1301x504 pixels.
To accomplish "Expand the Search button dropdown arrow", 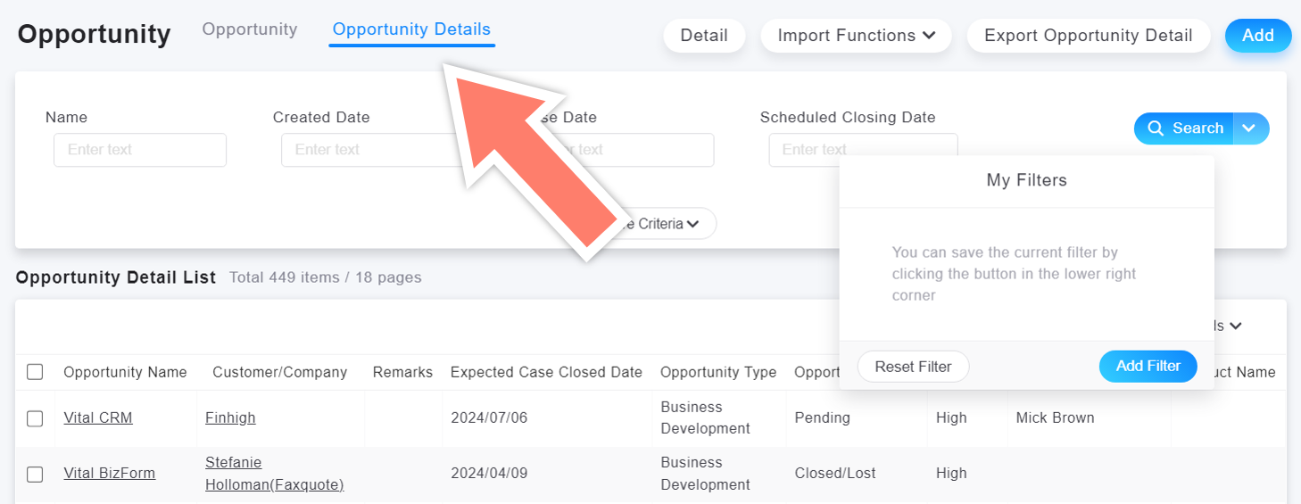I will (x=1250, y=128).
